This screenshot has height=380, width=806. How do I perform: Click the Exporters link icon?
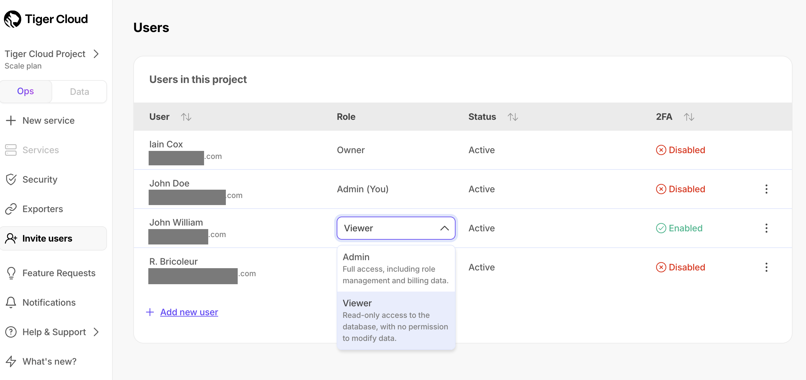click(x=11, y=209)
